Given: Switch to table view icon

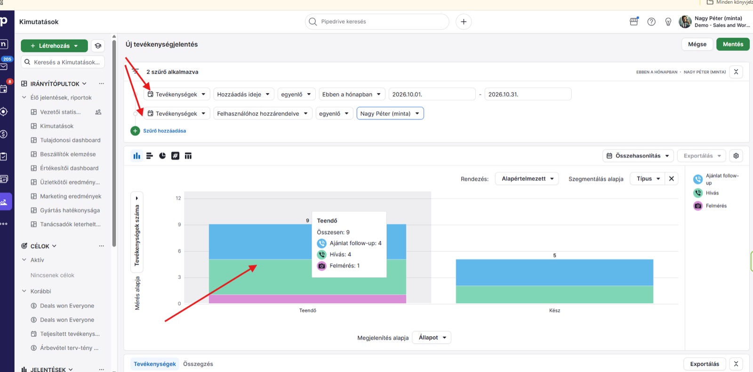Looking at the screenshot, I should point(188,156).
